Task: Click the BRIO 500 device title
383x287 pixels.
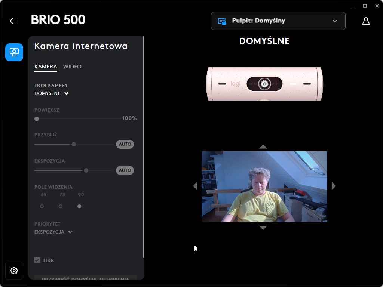Action: tap(58, 20)
